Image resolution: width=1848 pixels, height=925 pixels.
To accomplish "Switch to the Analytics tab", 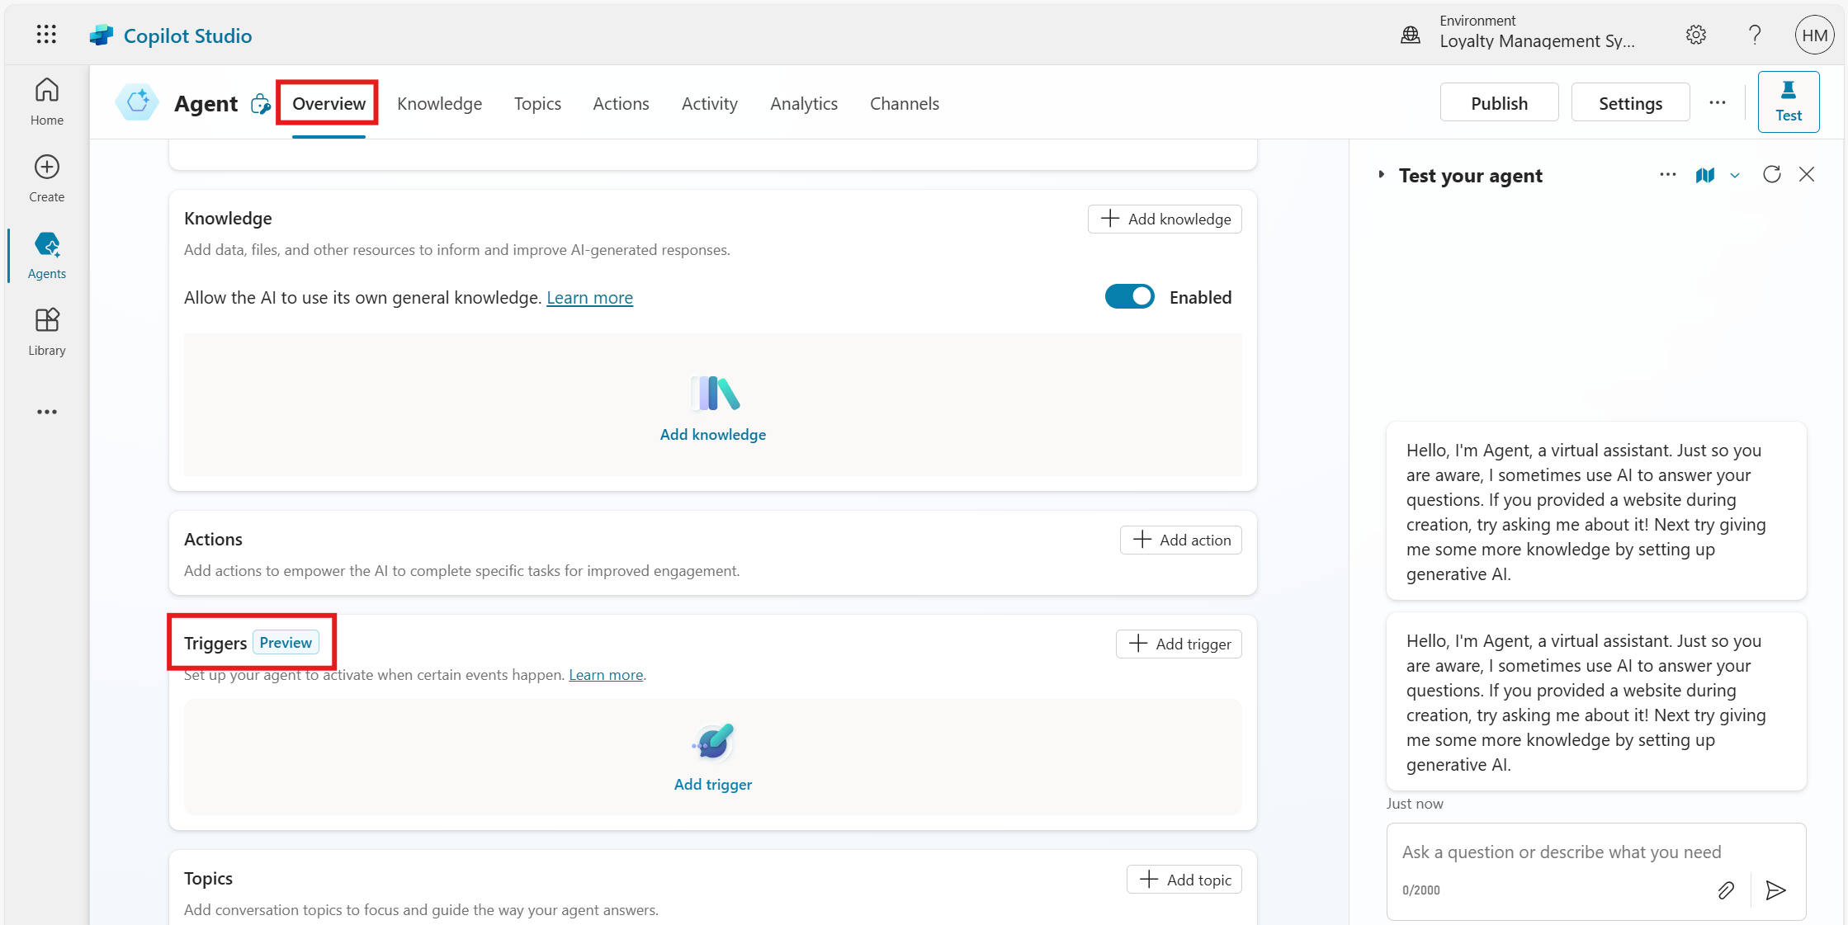I will coord(803,104).
